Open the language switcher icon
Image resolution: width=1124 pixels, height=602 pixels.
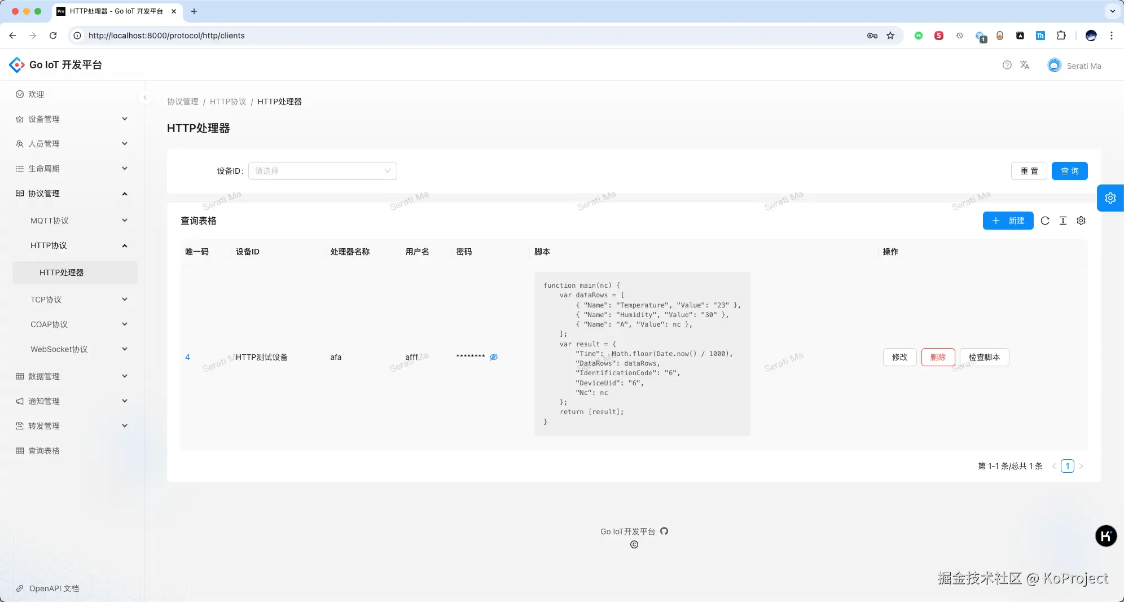1025,65
